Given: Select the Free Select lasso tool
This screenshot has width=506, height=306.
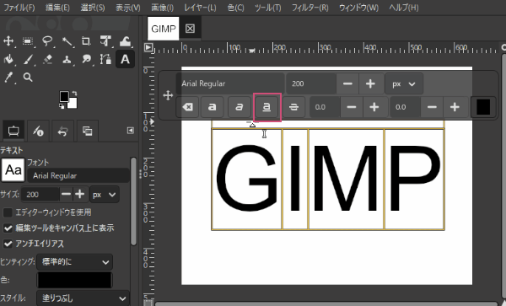Looking at the screenshot, I should [x=47, y=41].
